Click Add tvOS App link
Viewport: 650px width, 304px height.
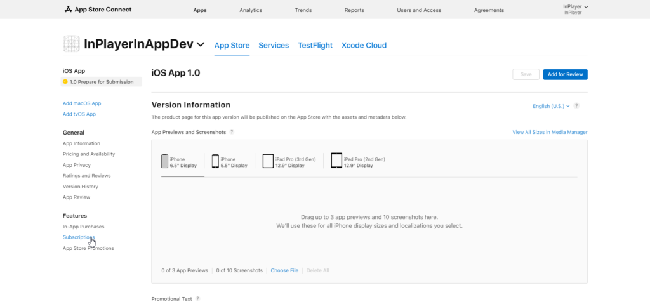79,114
